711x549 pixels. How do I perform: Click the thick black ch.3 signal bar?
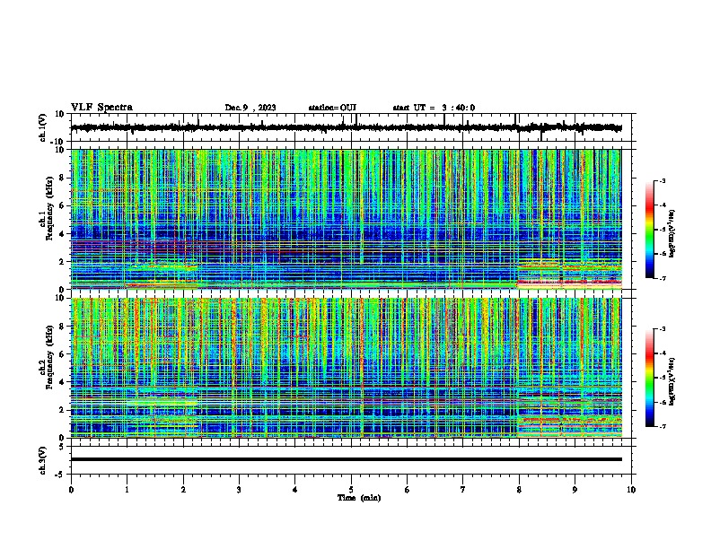346,459
